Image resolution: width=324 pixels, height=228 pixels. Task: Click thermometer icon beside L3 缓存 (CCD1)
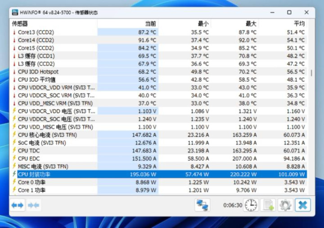coord(14,56)
